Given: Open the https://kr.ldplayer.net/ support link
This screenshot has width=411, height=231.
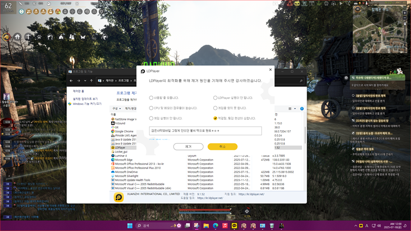Looking at the screenshot, I should coord(251,194).
